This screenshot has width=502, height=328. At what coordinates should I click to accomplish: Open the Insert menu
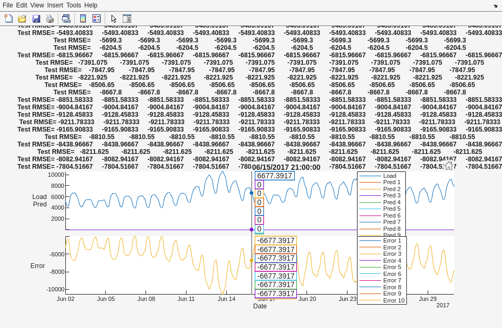click(x=55, y=5)
